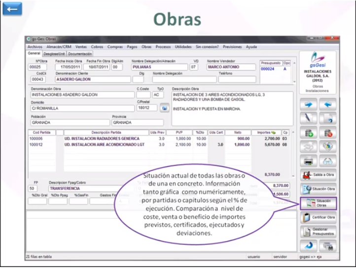
Task: Click the ASADERO GALDON client field
Action: [93, 79]
